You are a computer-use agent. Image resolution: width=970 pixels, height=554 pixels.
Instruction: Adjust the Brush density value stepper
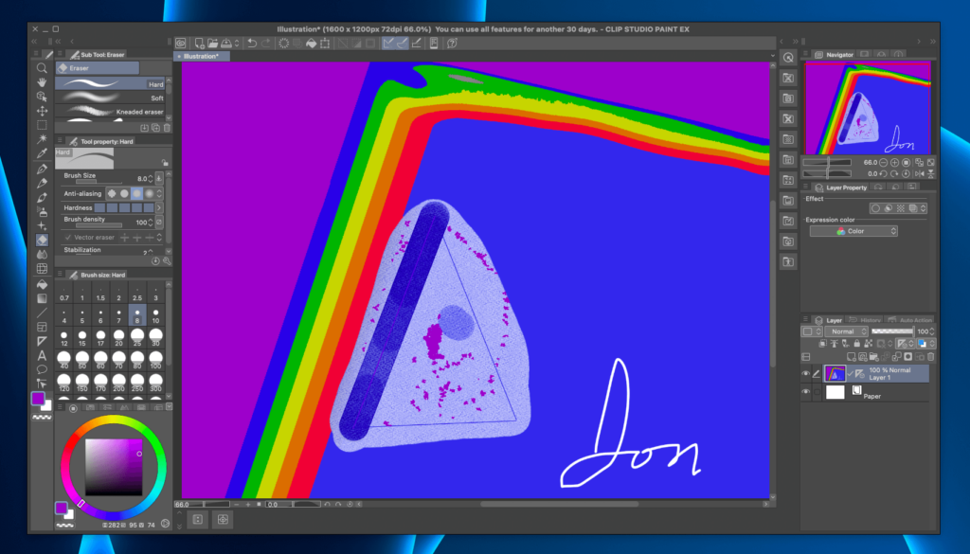point(151,222)
